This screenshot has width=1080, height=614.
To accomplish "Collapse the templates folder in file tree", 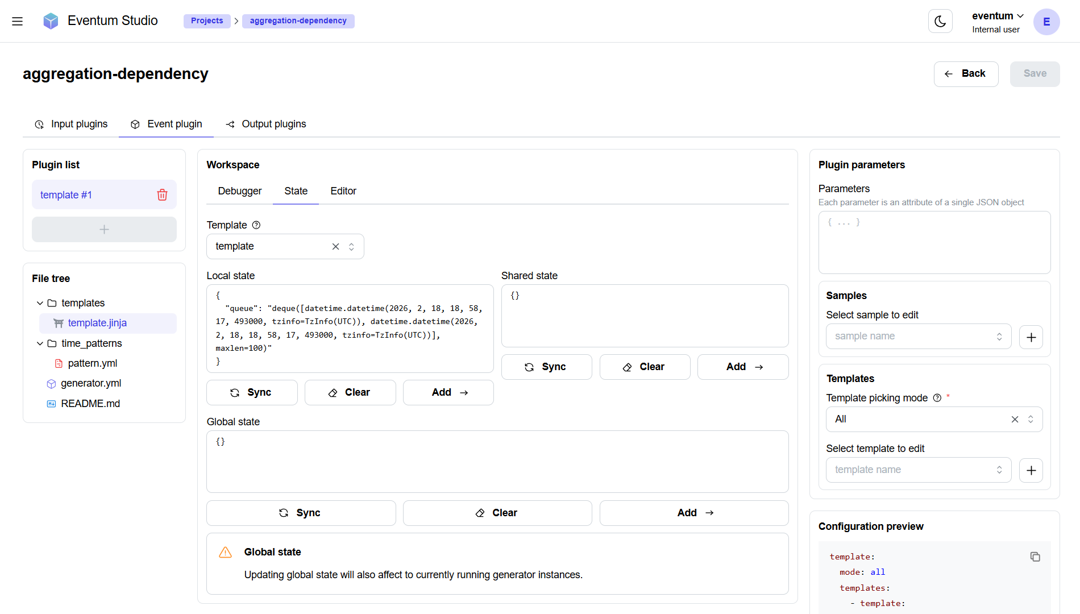I will pyautogui.click(x=40, y=303).
